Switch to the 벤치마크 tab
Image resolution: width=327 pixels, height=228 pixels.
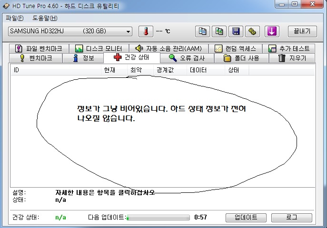point(36,58)
